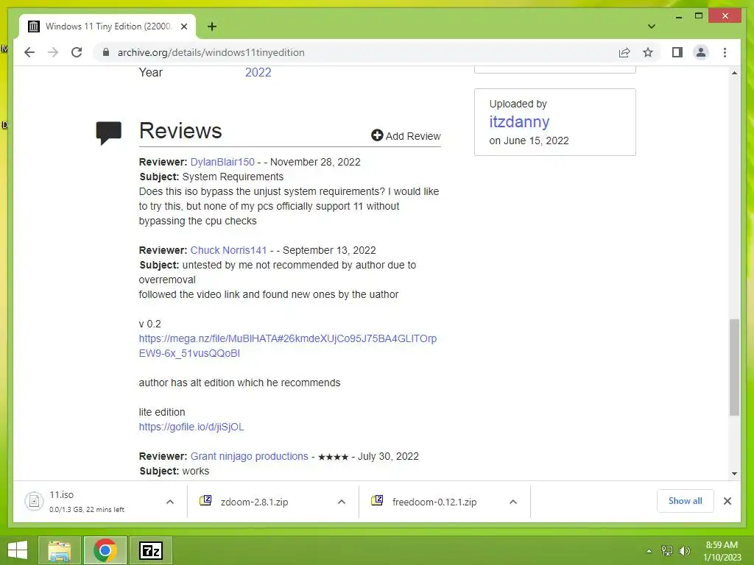754x565 pixels.
Task: Click 'on June 15, 2022' upload date
Action: [529, 141]
